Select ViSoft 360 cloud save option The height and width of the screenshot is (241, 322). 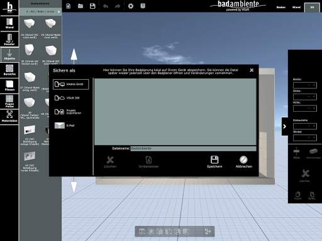71,98
